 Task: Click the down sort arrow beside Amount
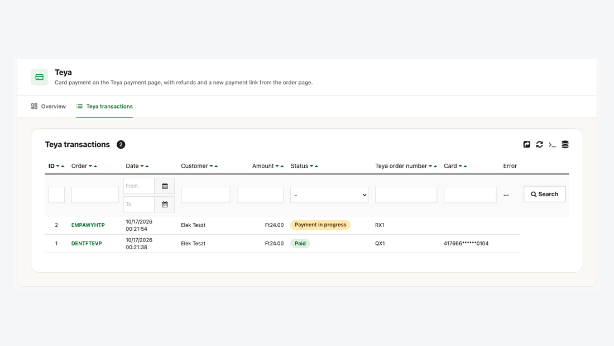(x=277, y=166)
